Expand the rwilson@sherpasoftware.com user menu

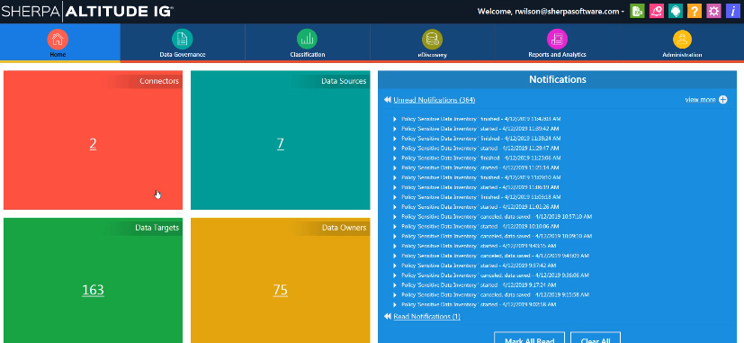pyautogui.click(x=551, y=12)
